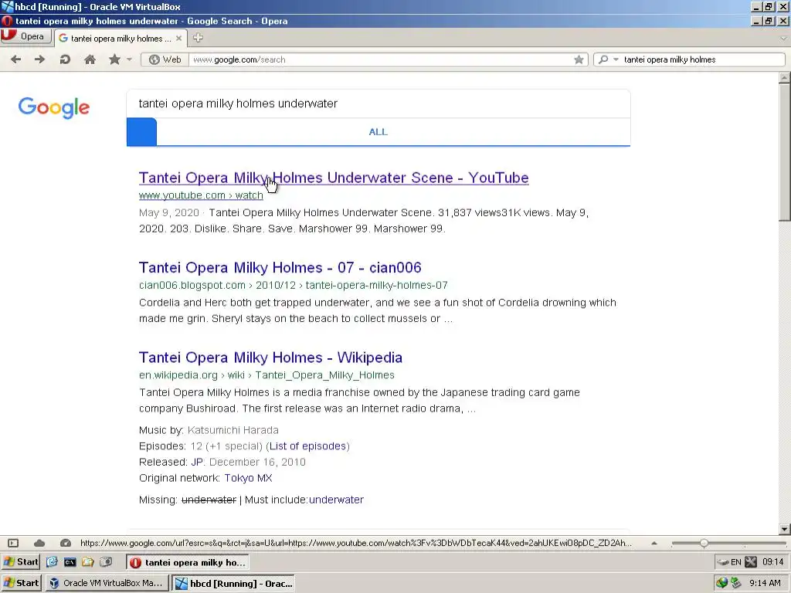This screenshot has height=593, width=791.
Task: Click the EN language indicator in guest tray
Action: click(x=735, y=562)
